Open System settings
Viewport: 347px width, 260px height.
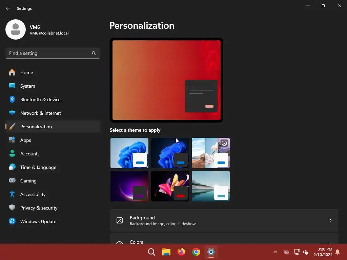pyautogui.click(x=53, y=86)
